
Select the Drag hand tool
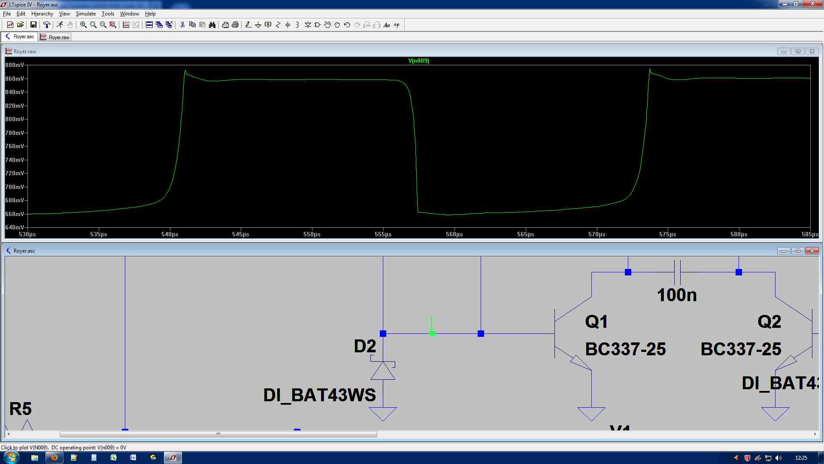(337, 25)
